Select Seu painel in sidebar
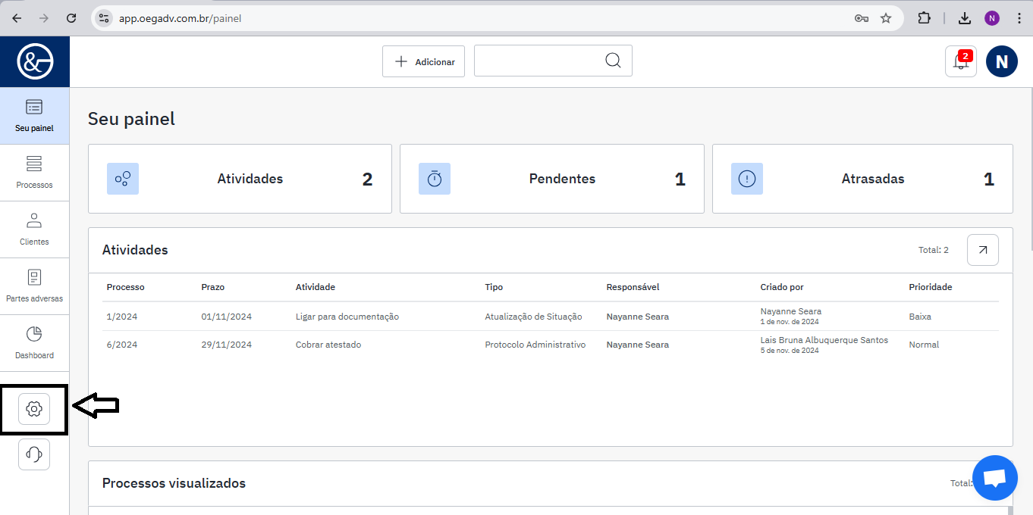The width and height of the screenshot is (1033, 515). [34, 116]
